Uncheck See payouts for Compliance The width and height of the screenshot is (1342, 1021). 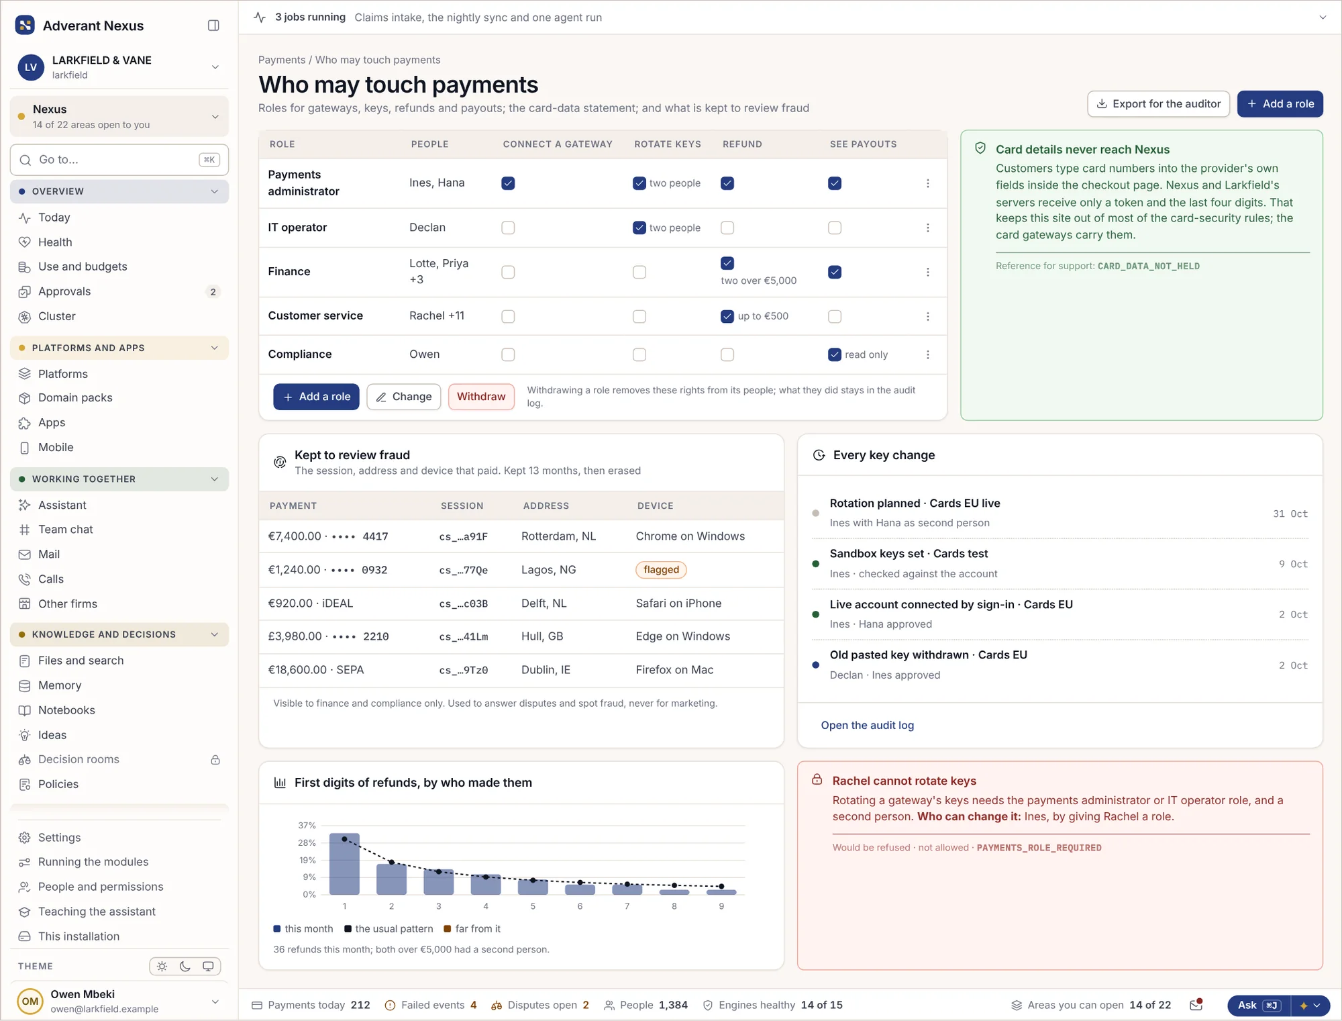click(835, 354)
